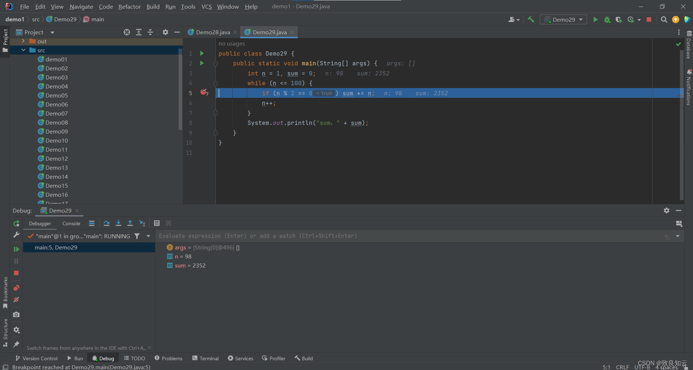This screenshot has height=370, width=693.
Task: Switch to the Console tab
Action: [x=71, y=223]
